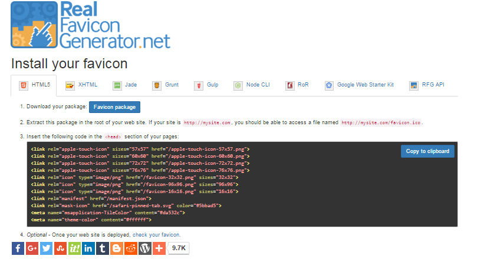Switch to the Jade tab
This screenshot has width=484, height=269.
pyautogui.click(x=125, y=85)
